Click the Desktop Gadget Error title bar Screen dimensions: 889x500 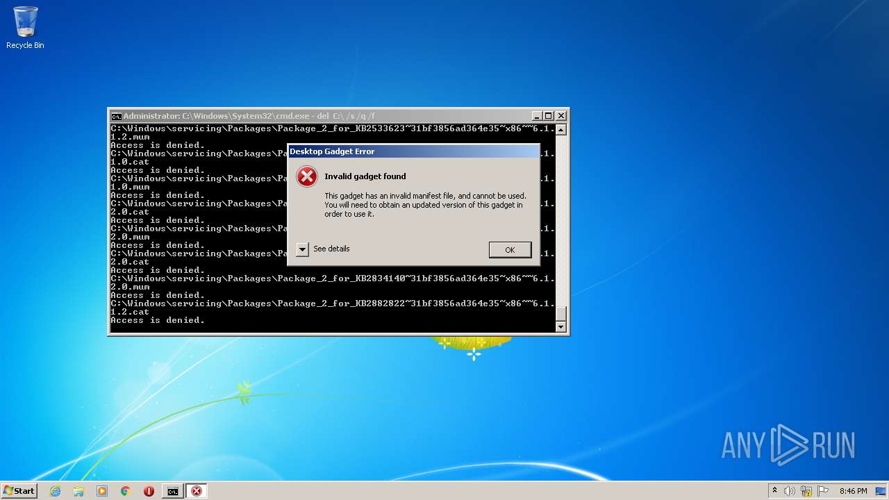click(413, 151)
